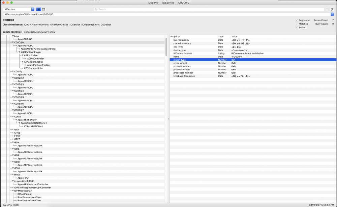
Task: Click the split-pane divider handle
Action: 168,119
